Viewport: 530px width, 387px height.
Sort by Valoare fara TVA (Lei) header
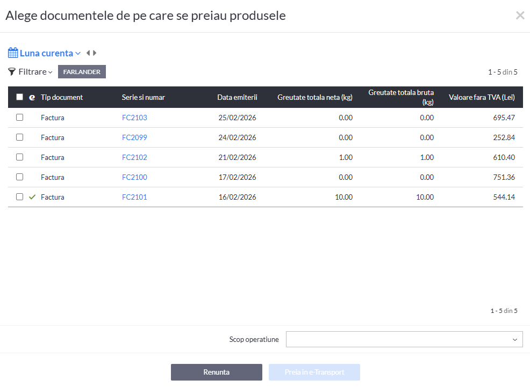482,98
